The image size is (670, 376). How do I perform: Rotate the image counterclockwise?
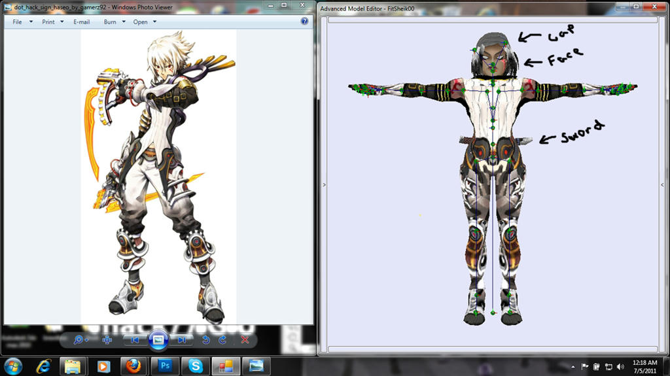point(206,340)
